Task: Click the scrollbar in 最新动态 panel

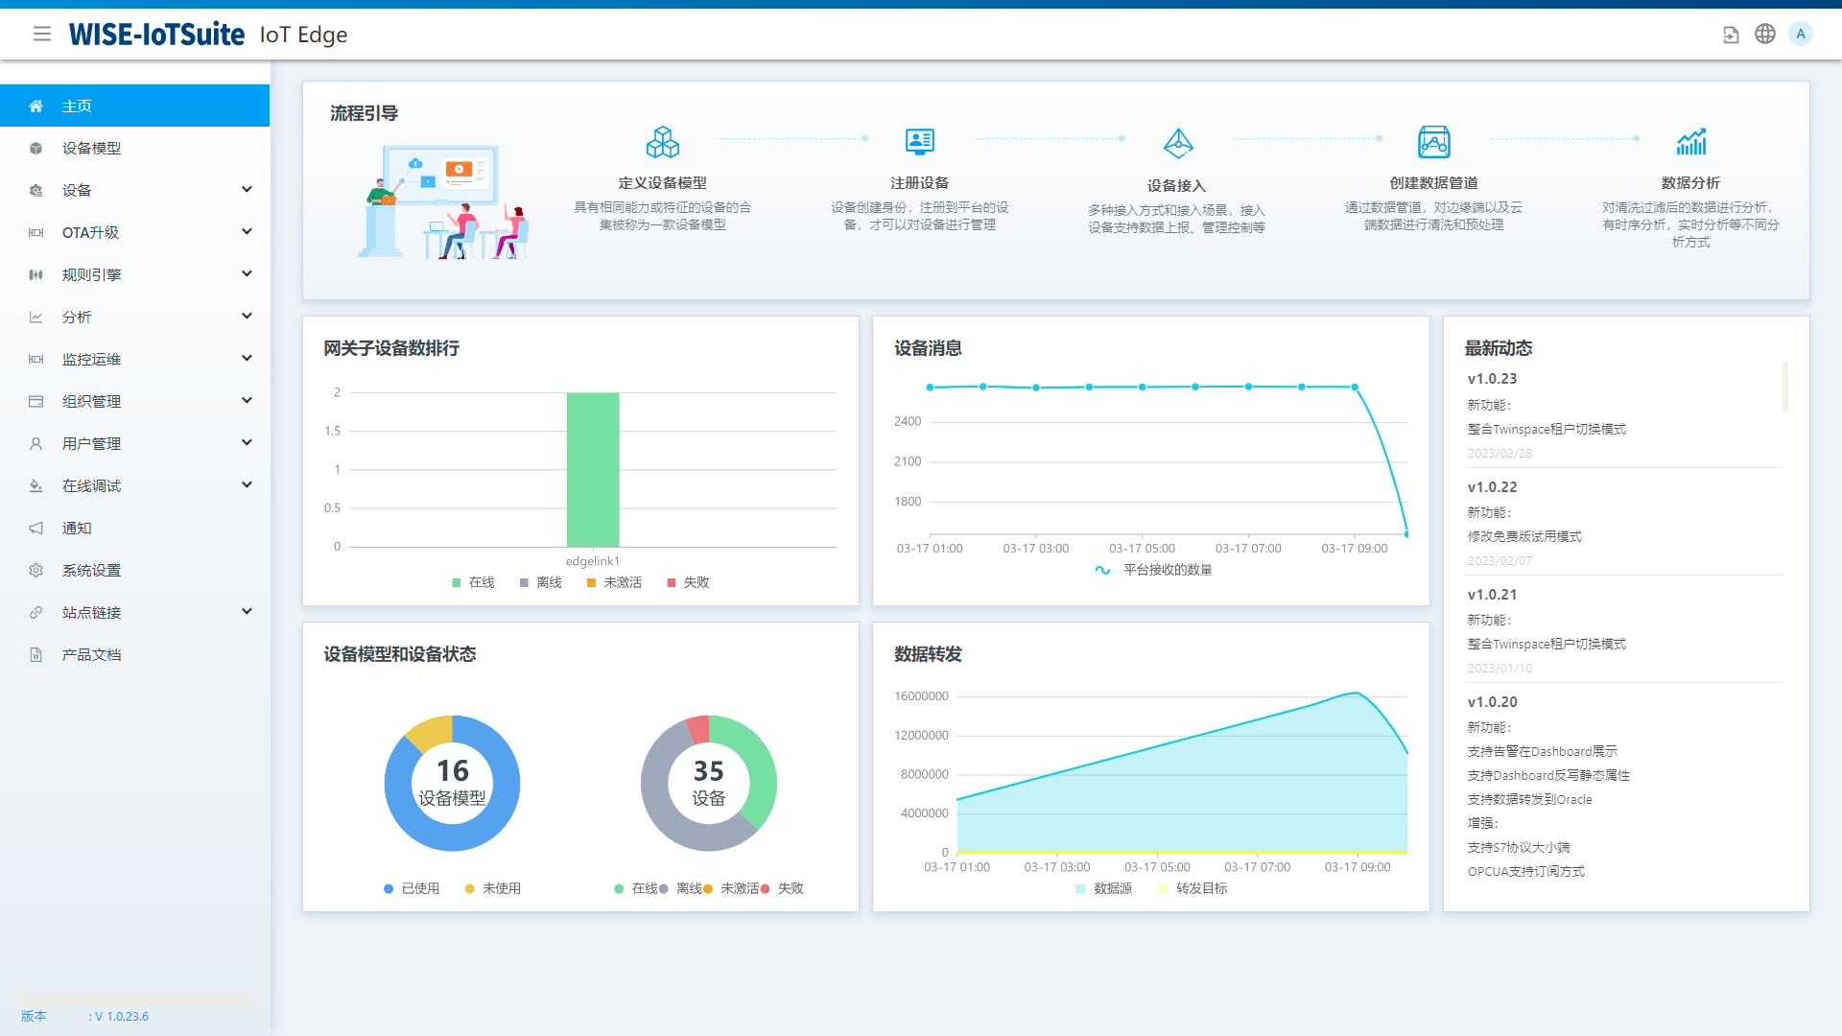Action: pyautogui.click(x=1785, y=386)
